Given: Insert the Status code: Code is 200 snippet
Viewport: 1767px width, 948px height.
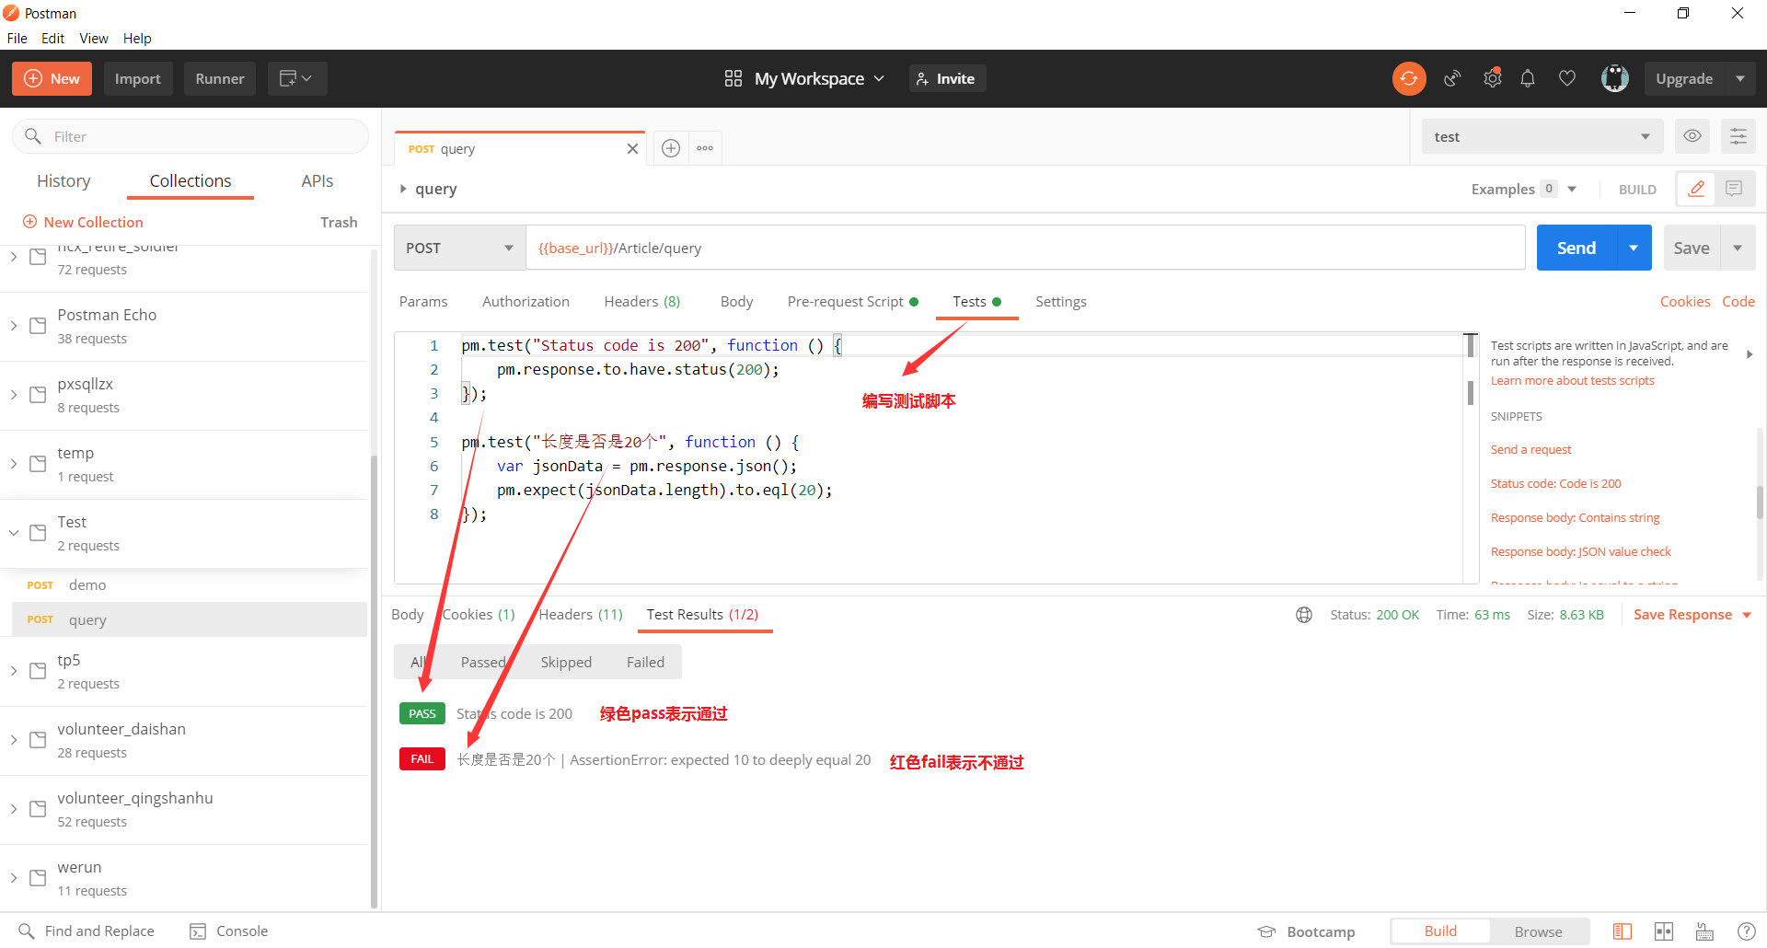Looking at the screenshot, I should pos(1555,484).
